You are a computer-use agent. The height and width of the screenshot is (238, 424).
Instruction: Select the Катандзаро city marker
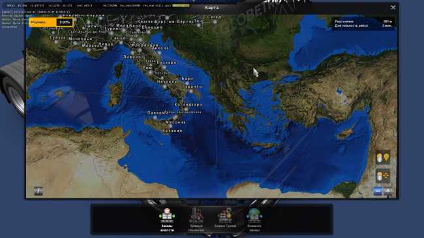click(189, 105)
